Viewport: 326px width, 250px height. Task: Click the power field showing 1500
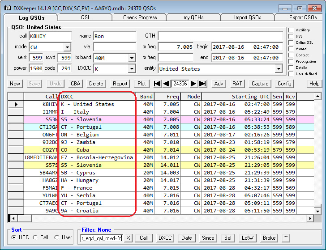36,68
